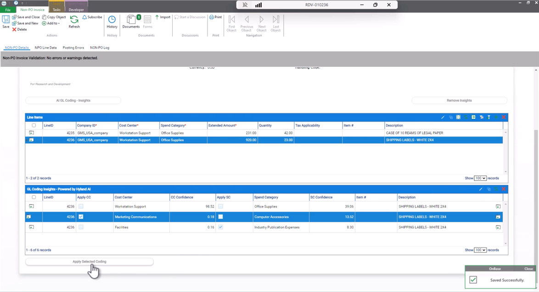
Task: Toggle select-all checkbox in GL Coding Insights header
Action: point(34,197)
